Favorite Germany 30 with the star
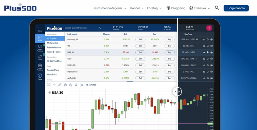The image size is (257, 130). [x=204, y=39]
